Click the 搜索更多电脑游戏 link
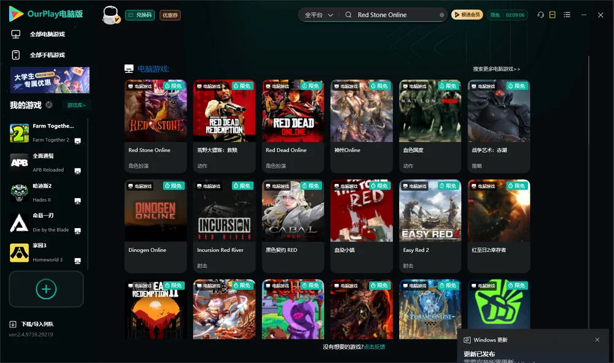This screenshot has height=363, width=614. click(x=496, y=69)
